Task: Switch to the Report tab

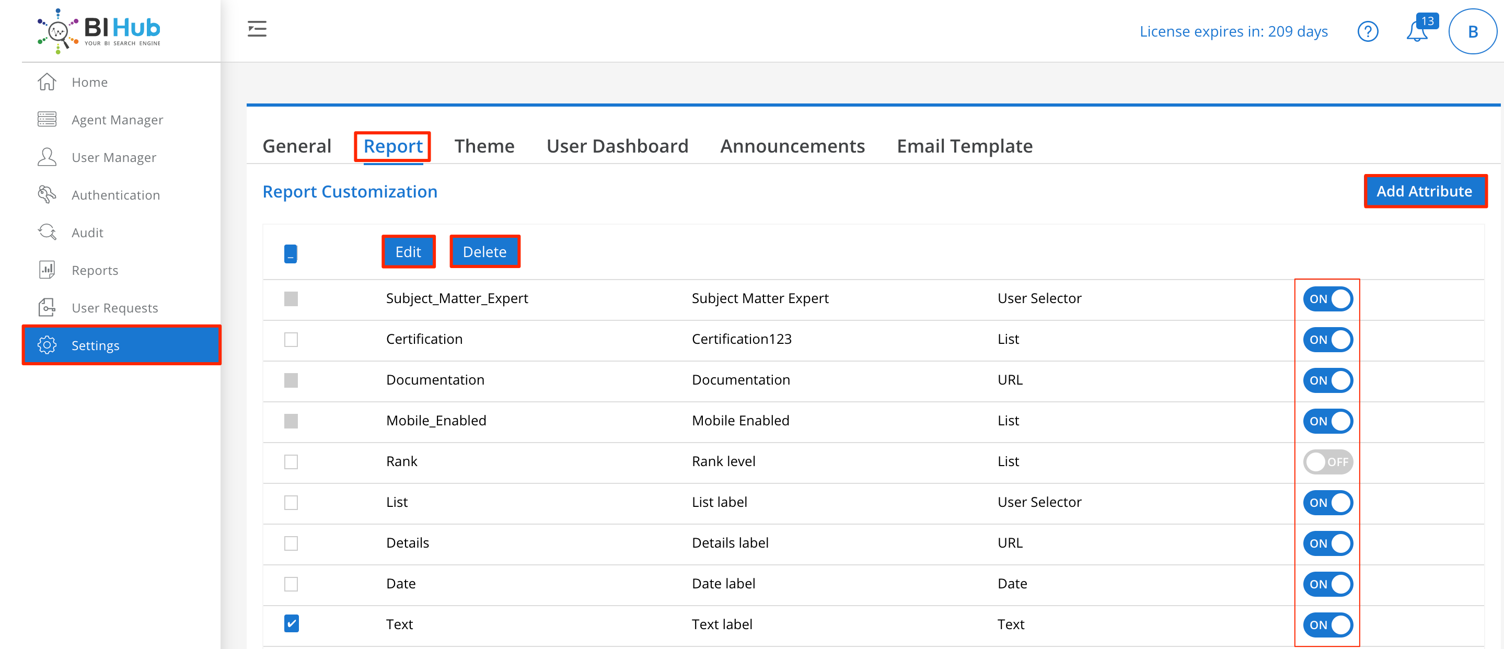Action: tap(393, 146)
